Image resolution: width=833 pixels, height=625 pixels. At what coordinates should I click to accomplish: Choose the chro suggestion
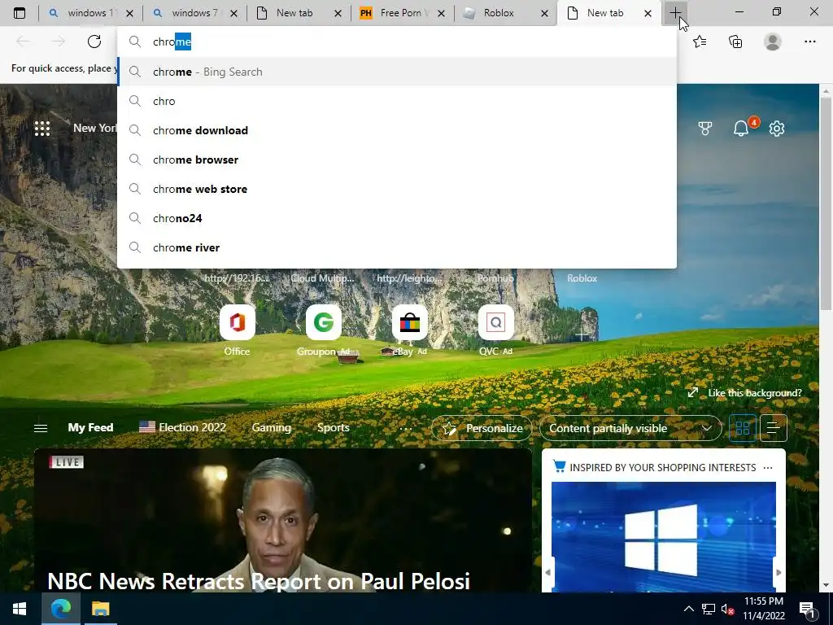tap(397, 101)
